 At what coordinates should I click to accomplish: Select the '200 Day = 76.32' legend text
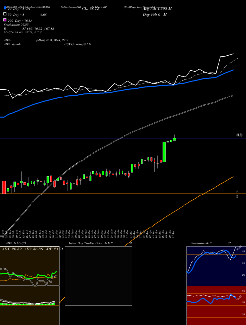pyautogui.click(x=20, y=21)
